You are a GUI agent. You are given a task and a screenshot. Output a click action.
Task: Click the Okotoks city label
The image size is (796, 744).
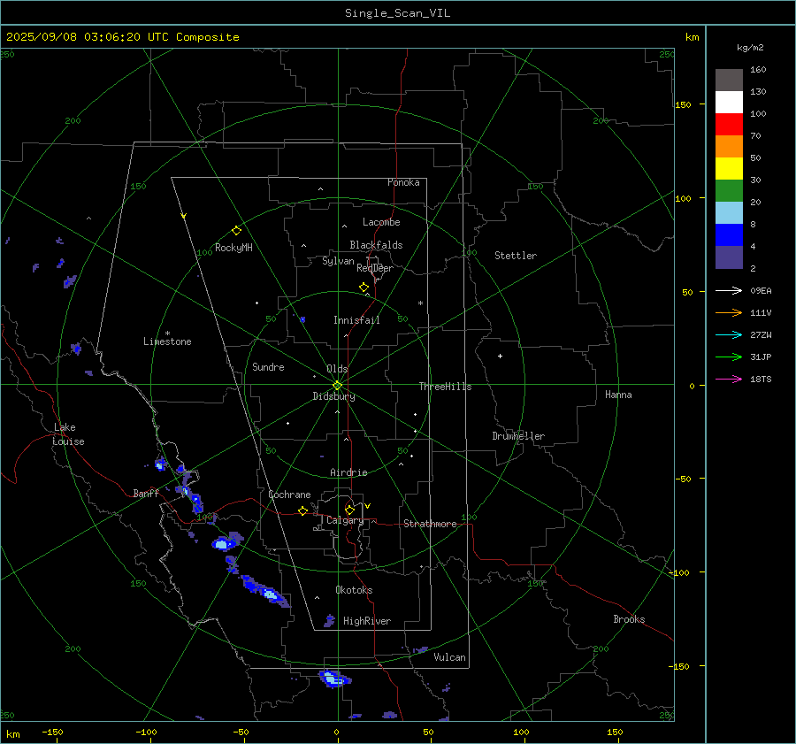point(354,590)
